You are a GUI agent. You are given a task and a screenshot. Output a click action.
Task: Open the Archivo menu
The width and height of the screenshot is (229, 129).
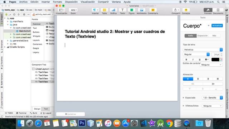coord(23,2)
